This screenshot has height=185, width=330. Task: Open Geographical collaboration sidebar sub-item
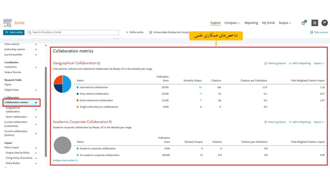[x=13, y=110]
